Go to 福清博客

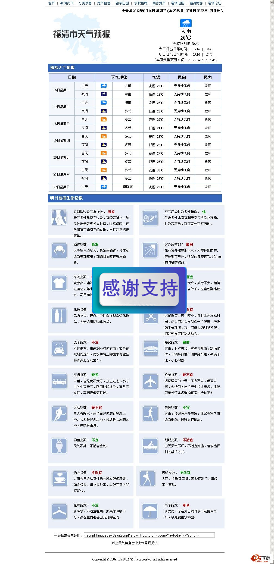click(x=196, y=3)
